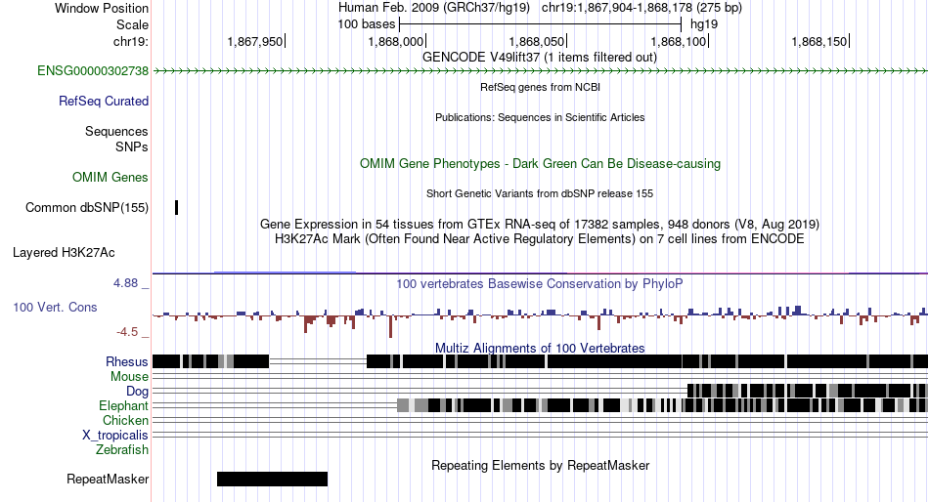The image size is (929, 502).
Task: Click the Sequences SNPs track label
Action: coord(116,139)
